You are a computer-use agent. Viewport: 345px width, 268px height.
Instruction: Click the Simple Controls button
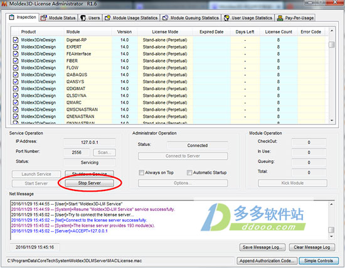[x=319, y=260]
